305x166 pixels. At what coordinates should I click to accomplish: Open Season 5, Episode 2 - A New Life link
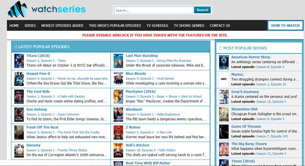coord(149,132)
